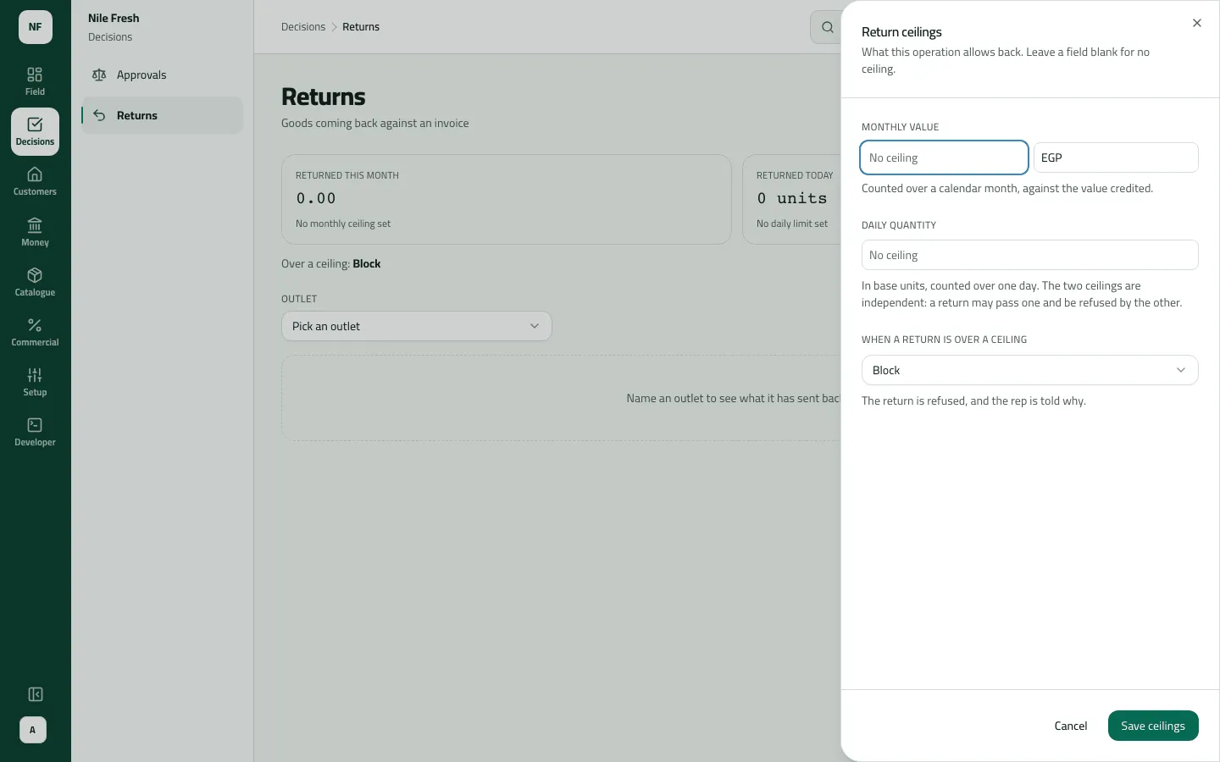The image size is (1220, 762).
Task: Open the Setup section
Action: [35, 382]
